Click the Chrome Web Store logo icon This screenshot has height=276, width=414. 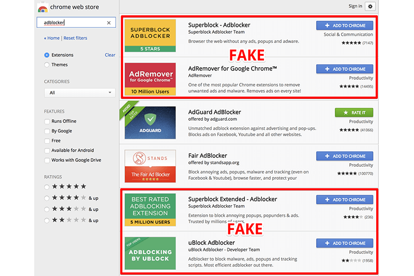point(42,8)
